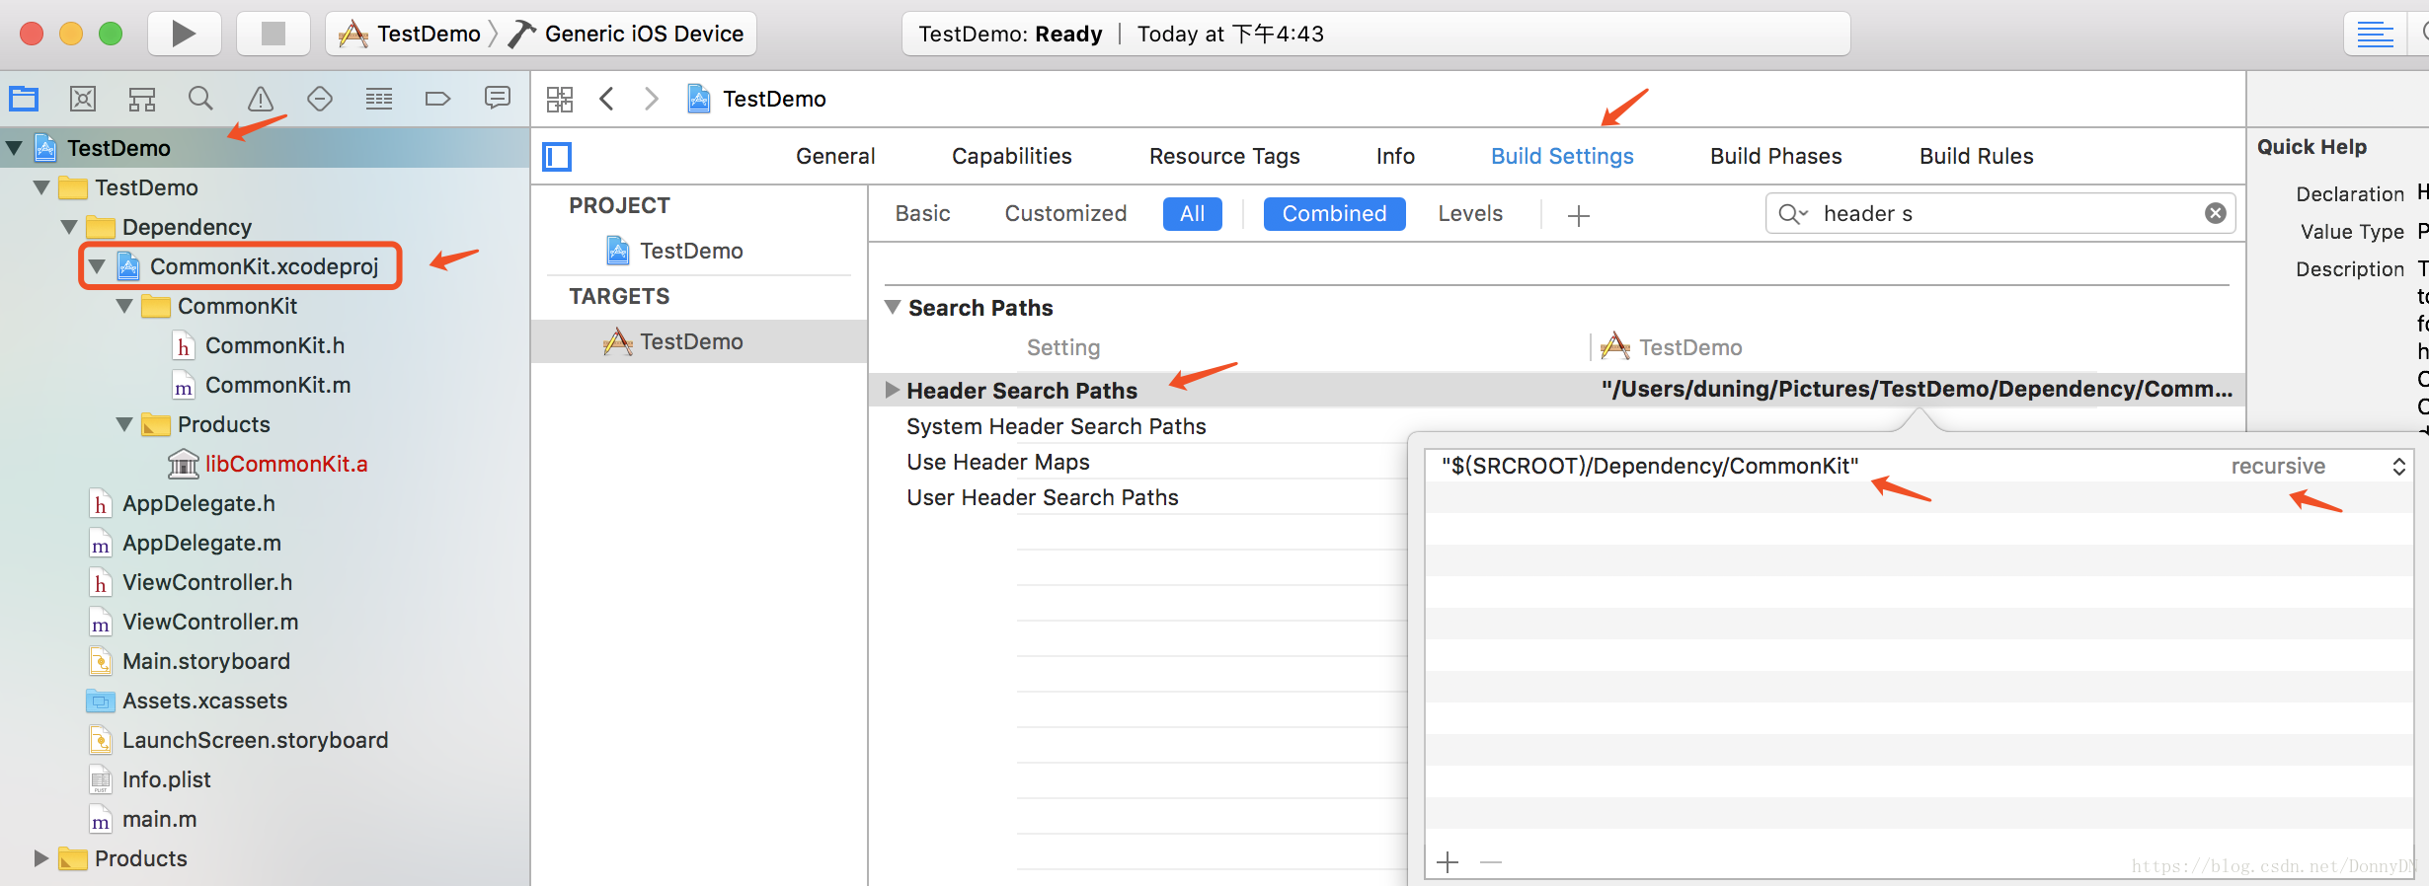
Task: Open Info.plist file
Action: pos(166,779)
